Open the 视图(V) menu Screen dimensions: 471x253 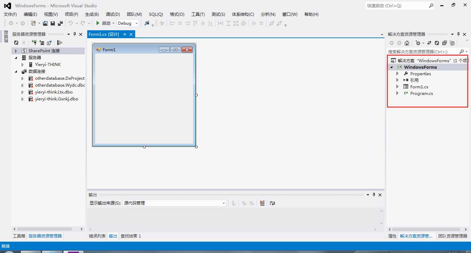pyautogui.click(x=51, y=14)
